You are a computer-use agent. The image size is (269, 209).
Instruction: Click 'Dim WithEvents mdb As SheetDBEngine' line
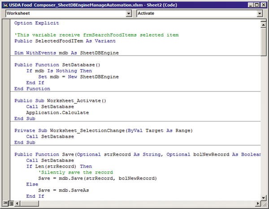point(66,53)
